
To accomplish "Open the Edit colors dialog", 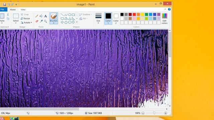I will (165, 19).
